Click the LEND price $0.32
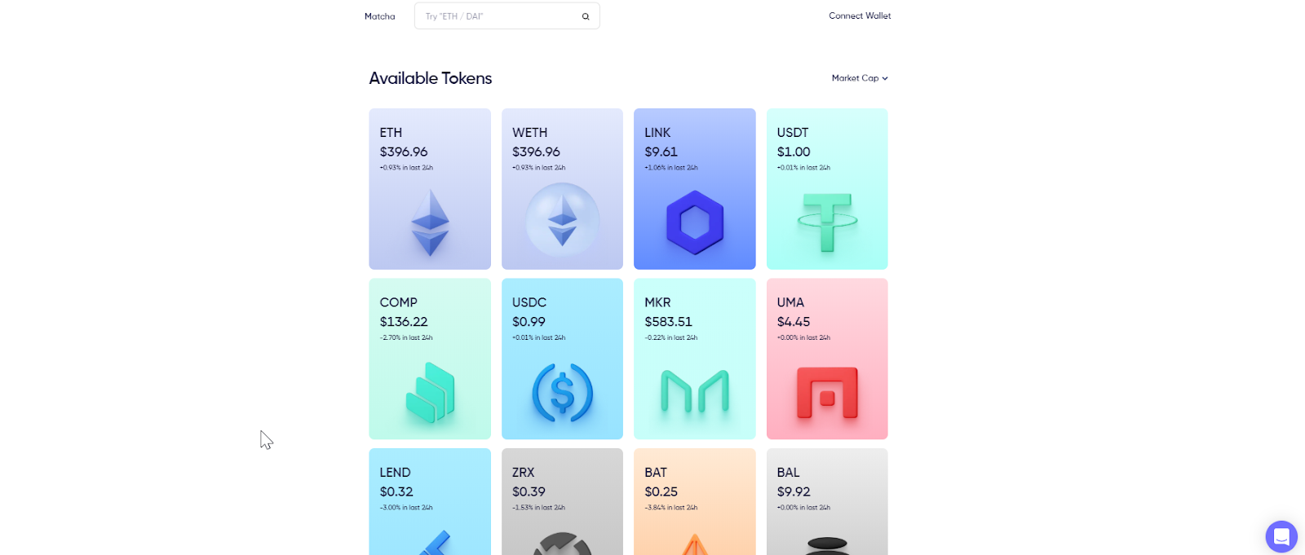The width and height of the screenshot is (1305, 555). 396,491
